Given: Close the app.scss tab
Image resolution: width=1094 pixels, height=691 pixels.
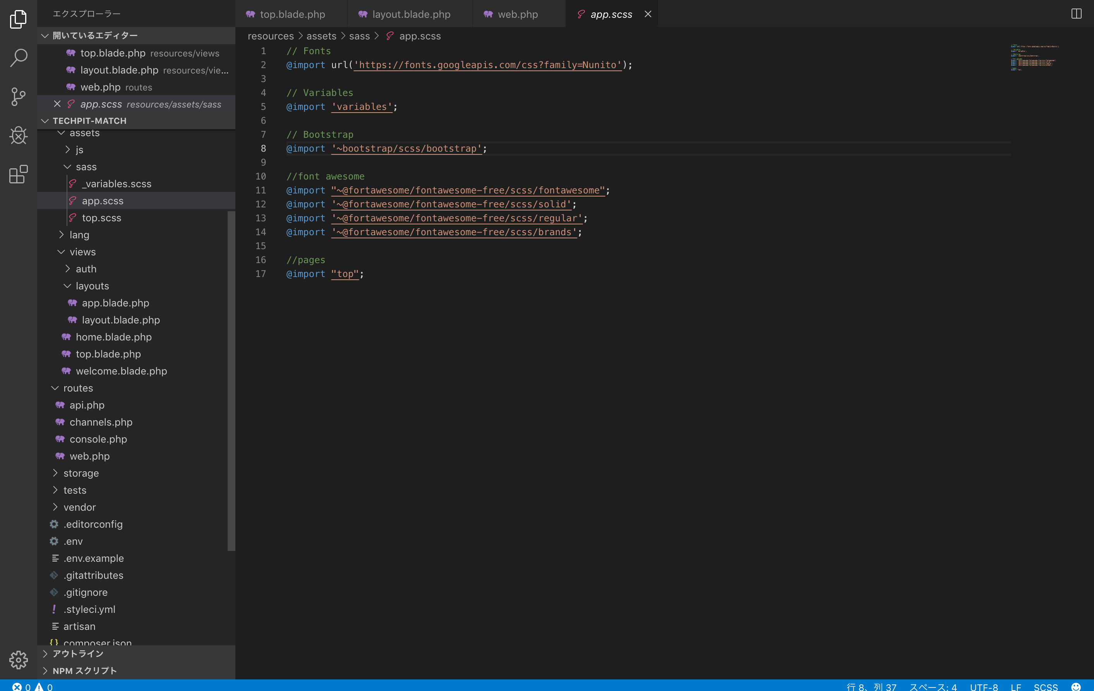Looking at the screenshot, I should tap(648, 14).
